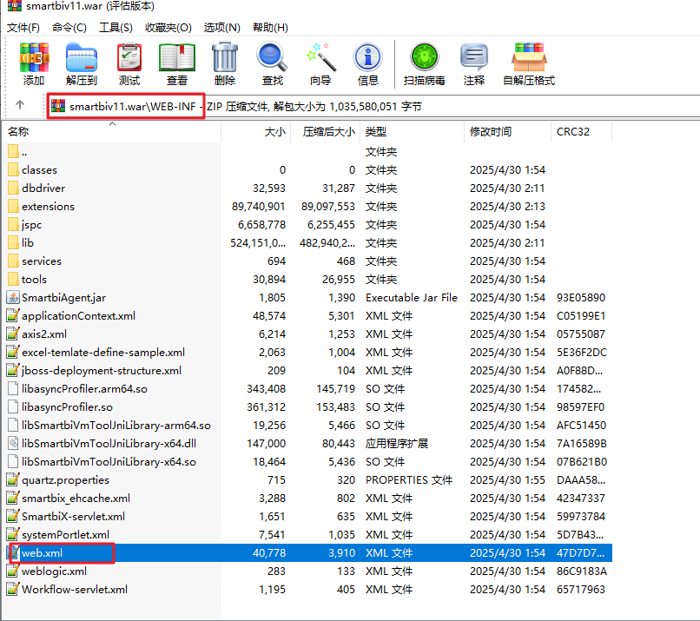Click CRC32 value 86C9183A

(582, 571)
